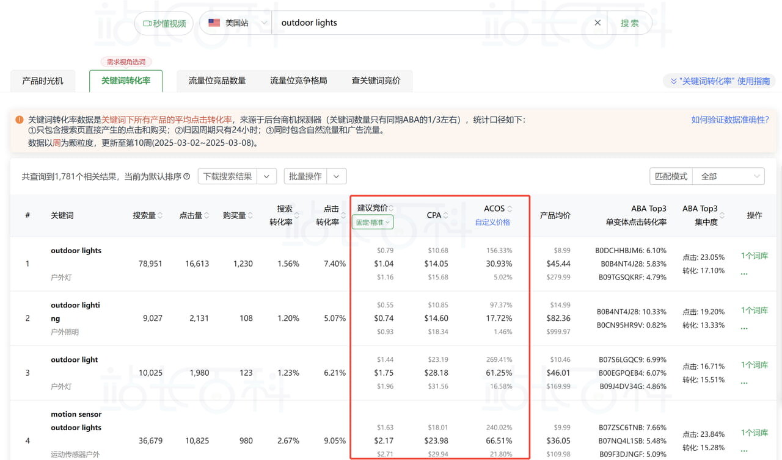The image size is (782, 460).
Task: Click the 1个词库 link for outdoor light
Action: click(x=755, y=365)
